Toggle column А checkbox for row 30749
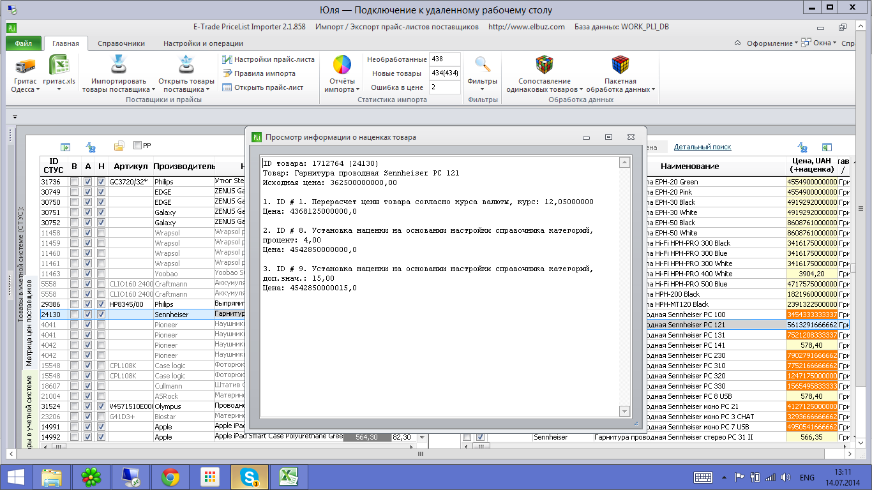The image size is (872, 490). [x=88, y=192]
